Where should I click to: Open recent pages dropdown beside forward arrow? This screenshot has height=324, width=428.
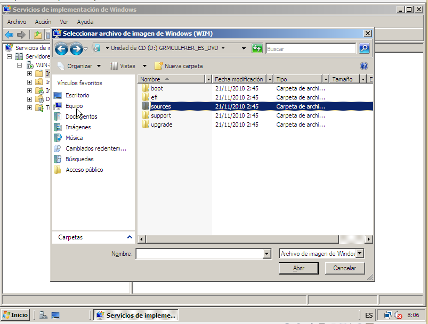tap(86, 49)
